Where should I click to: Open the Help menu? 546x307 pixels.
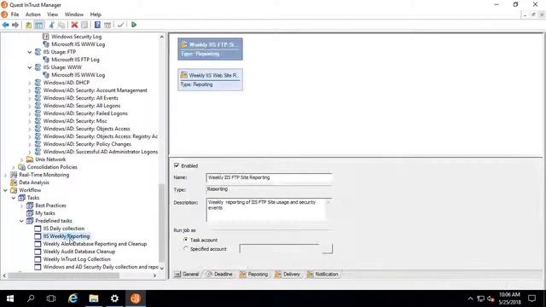click(x=96, y=14)
